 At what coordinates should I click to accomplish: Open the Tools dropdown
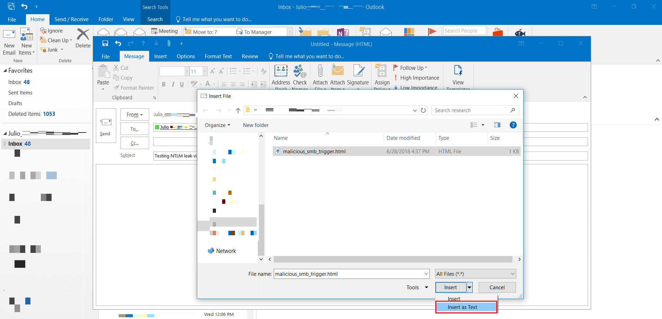pyautogui.click(x=417, y=287)
